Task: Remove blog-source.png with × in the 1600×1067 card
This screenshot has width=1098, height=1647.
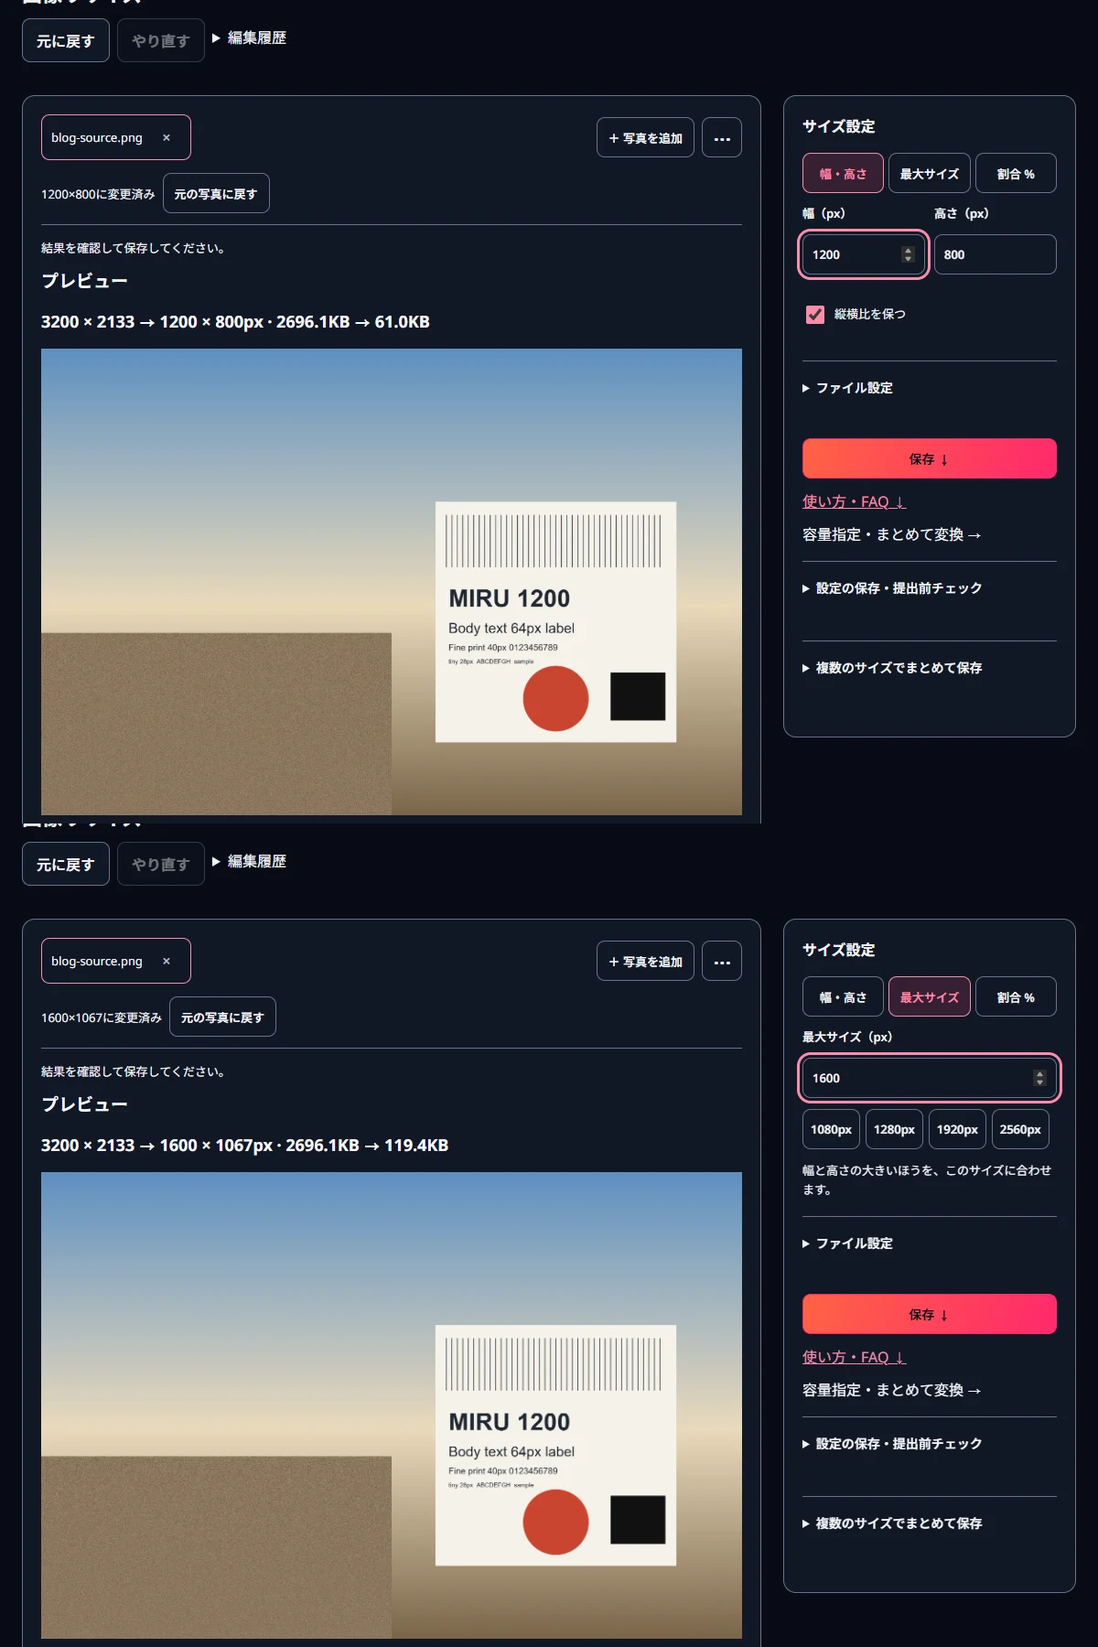Action: click(167, 961)
